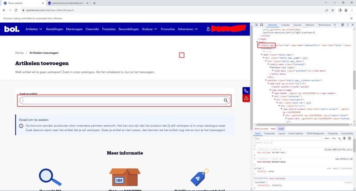Click the barcode box illustration
The image size is (356, 191).
tap(125, 177)
